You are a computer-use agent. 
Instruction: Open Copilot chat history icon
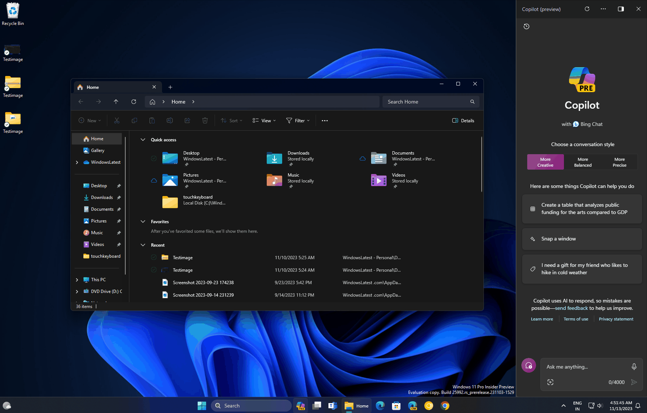point(526,26)
